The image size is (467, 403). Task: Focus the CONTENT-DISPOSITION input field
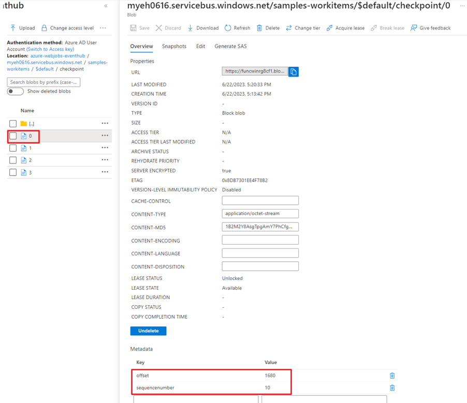point(260,266)
